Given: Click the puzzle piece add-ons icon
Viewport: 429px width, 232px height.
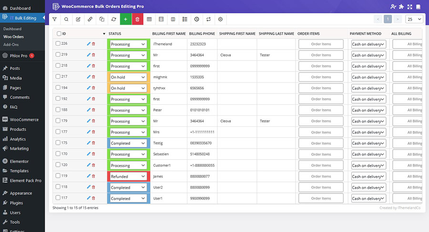Looking at the screenshot, I should [401, 7].
